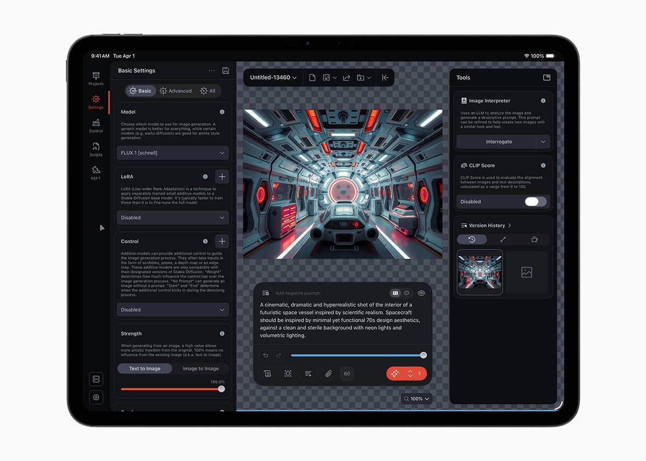Open the Projects sidebar section
This screenshot has height=461, width=646.
[96, 79]
